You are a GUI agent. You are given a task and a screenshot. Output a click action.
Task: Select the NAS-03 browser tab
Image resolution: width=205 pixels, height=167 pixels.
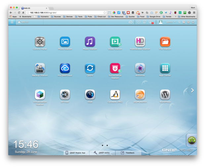[34, 8]
